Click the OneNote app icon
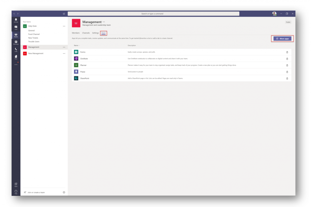The width and height of the screenshot is (311, 207). coord(76,59)
